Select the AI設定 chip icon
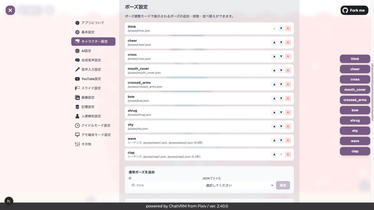 (x=77, y=51)
